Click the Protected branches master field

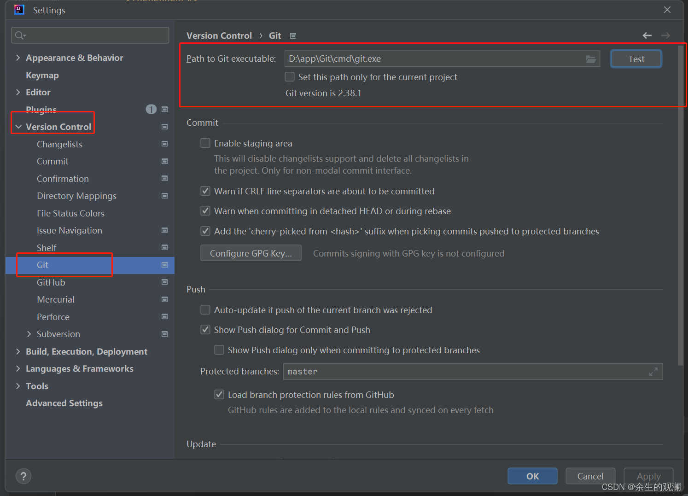(473, 372)
